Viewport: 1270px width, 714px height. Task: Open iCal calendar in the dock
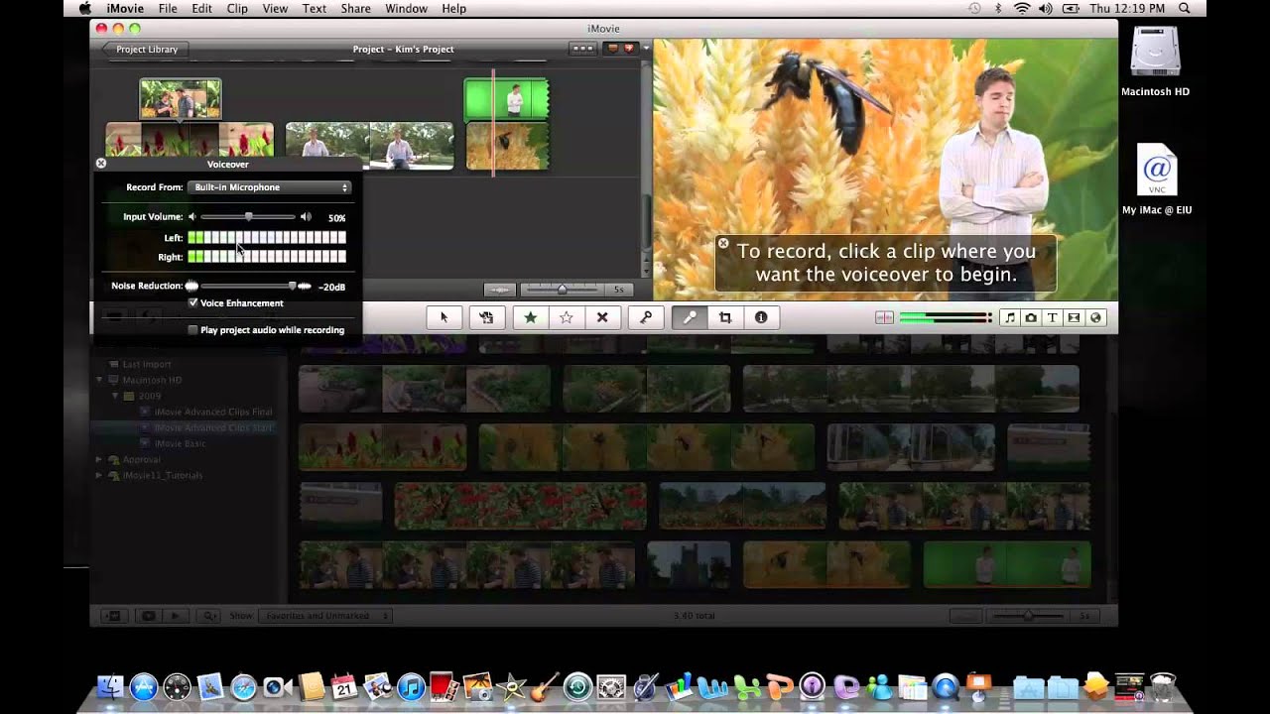point(344,686)
